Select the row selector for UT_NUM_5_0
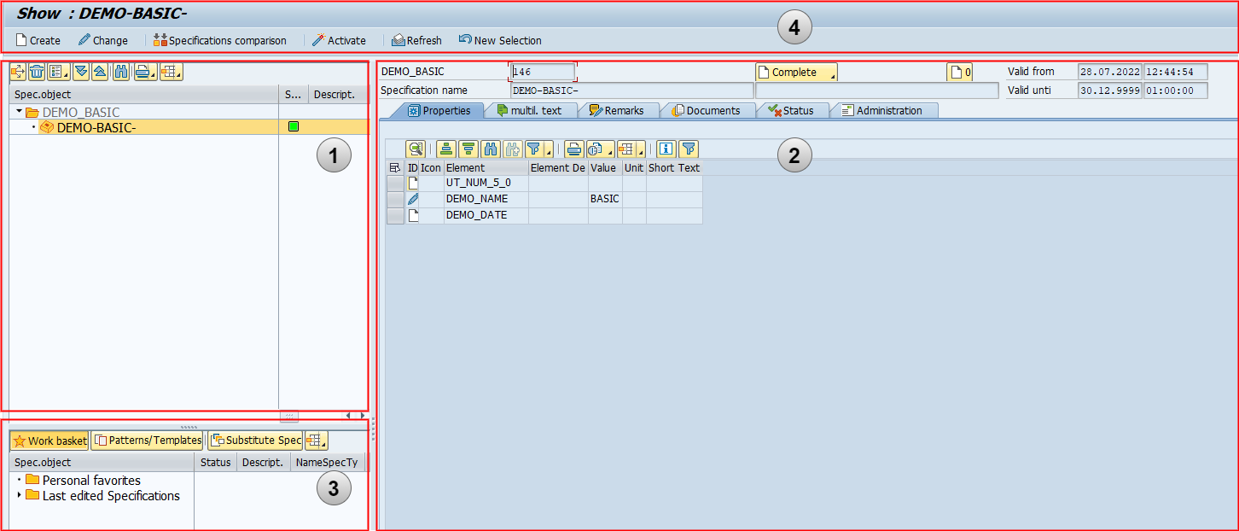The height and width of the screenshot is (531, 1239). point(395,183)
